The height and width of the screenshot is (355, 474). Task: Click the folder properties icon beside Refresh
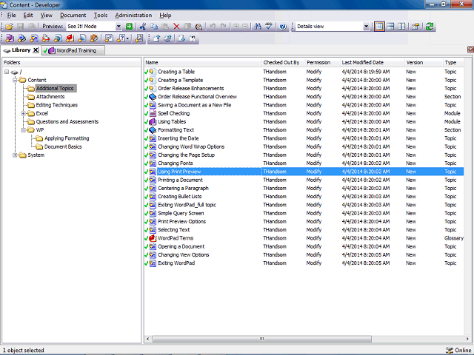coord(415,27)
